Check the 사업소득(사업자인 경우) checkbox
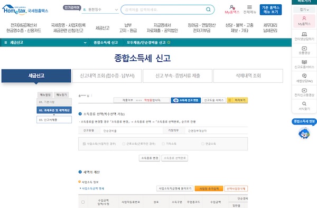 (84, 144)
